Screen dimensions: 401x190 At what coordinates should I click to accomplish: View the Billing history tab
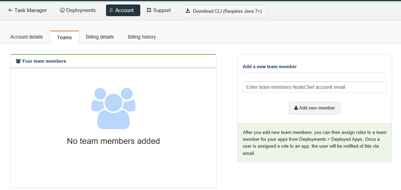(x=142, y=37)
